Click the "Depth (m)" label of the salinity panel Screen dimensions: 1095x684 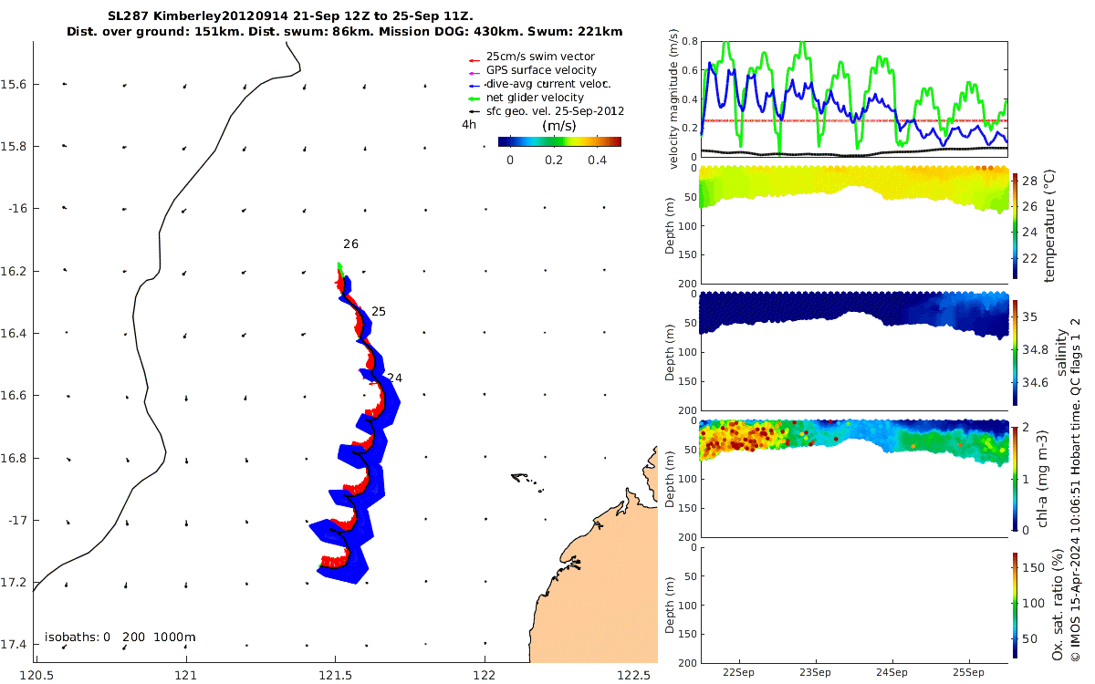671,353
